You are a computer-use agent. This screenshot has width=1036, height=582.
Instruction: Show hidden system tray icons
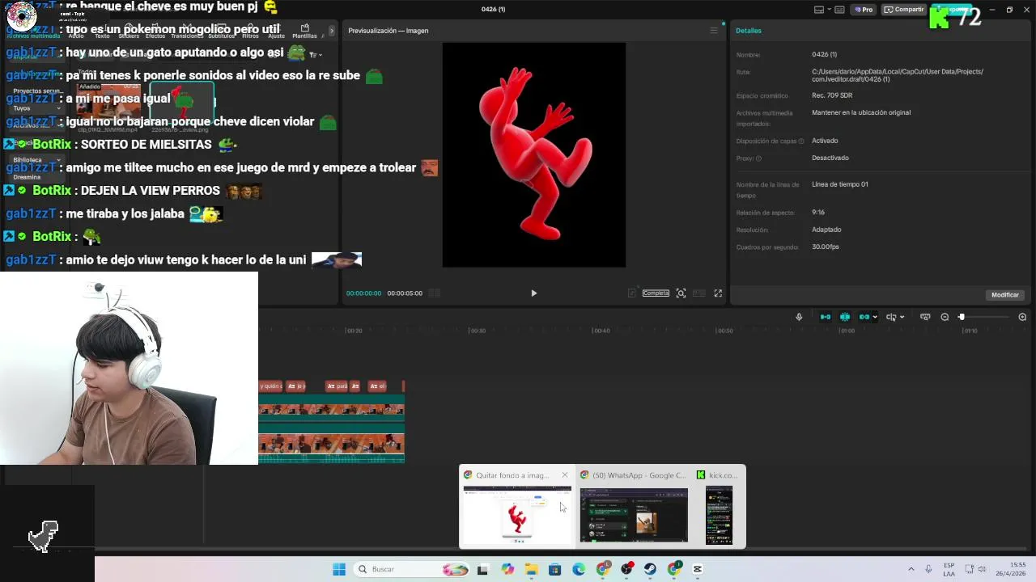coord(911,569)
